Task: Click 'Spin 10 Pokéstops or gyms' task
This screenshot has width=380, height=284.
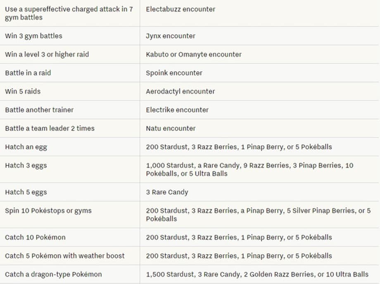Action: pos(48,211)
